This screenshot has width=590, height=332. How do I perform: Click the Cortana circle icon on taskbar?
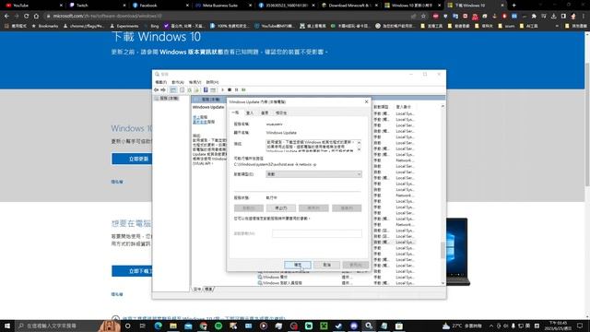tap(128, 326)
